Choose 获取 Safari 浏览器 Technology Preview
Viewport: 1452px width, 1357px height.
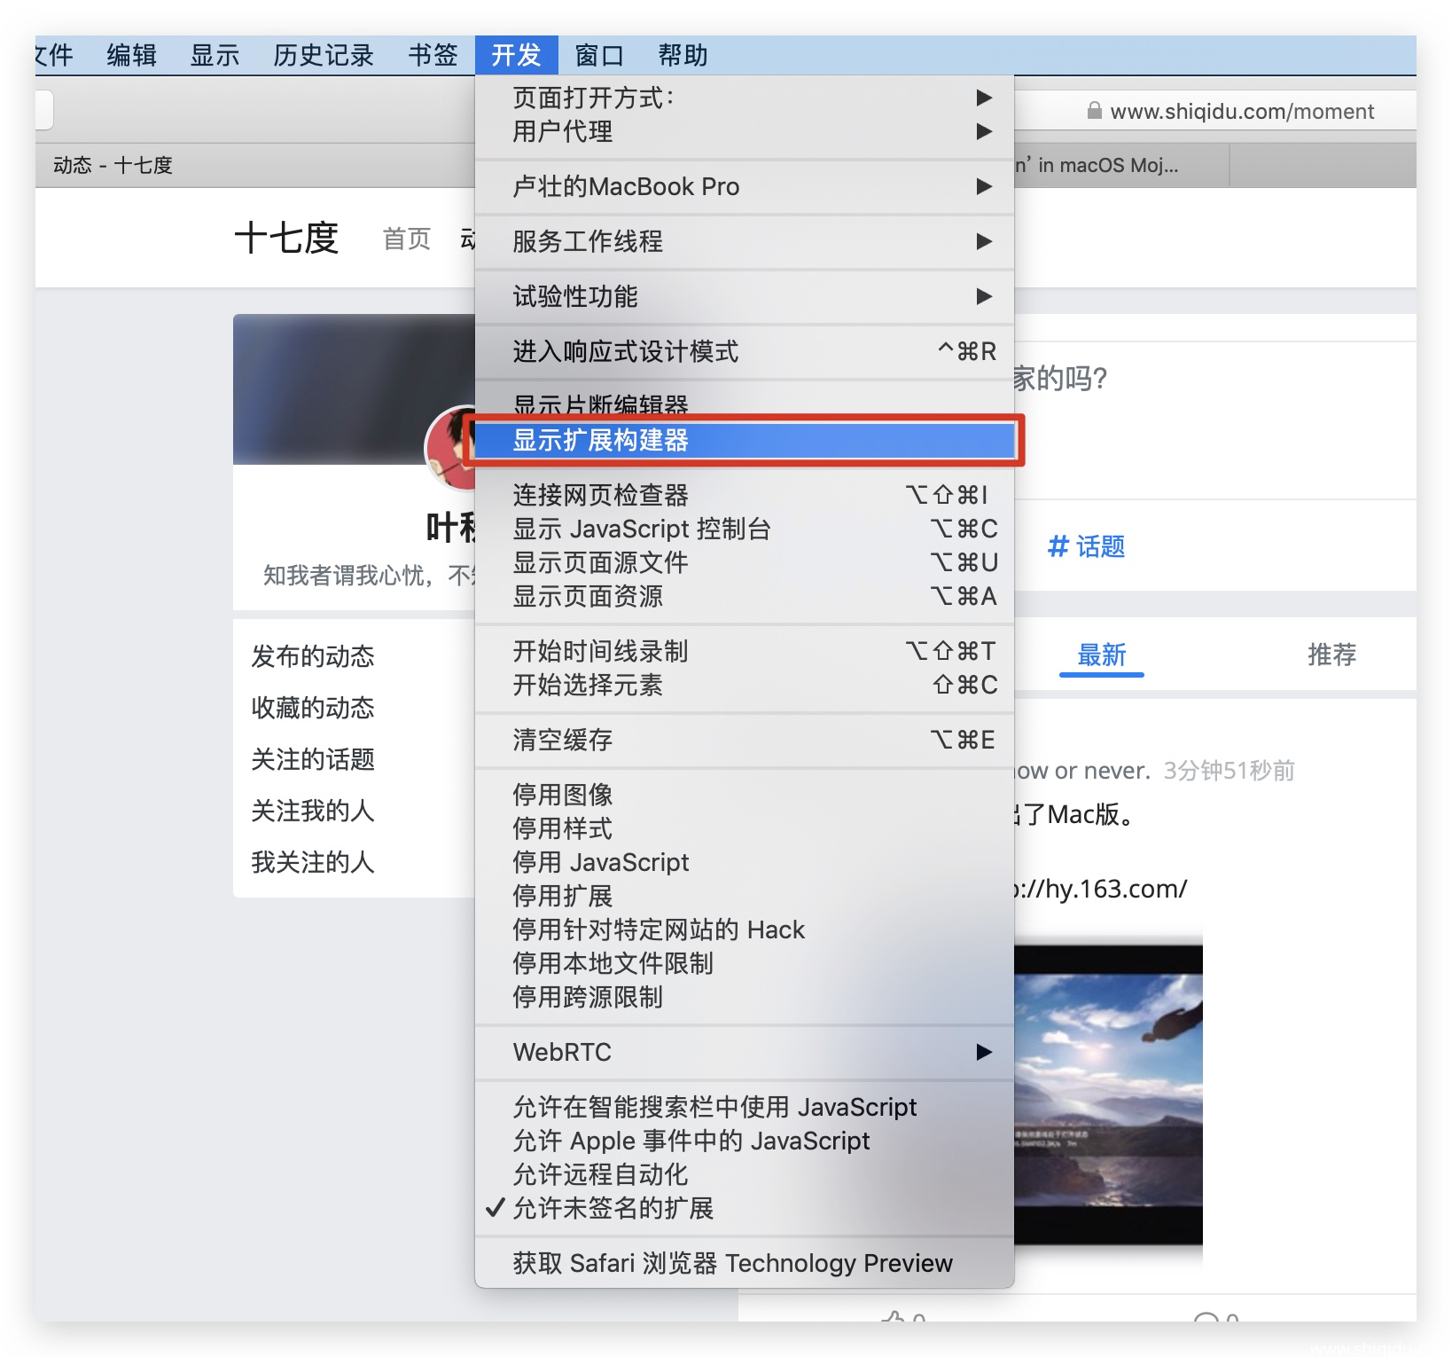coord(745,1263)
